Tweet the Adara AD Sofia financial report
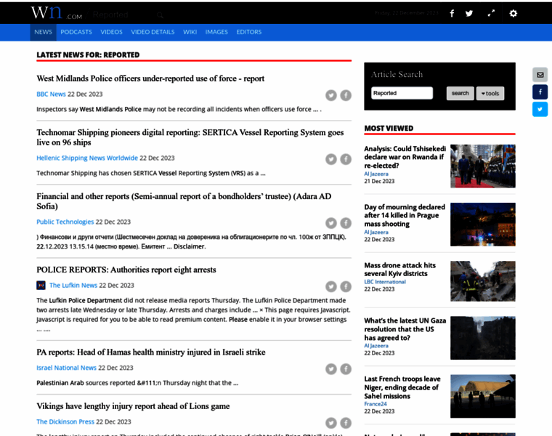This screenshot has height=436, width=552. point(331,223)
